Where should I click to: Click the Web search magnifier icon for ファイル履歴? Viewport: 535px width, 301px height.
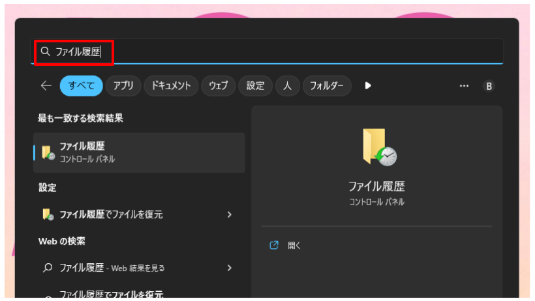tap(47, 268)
